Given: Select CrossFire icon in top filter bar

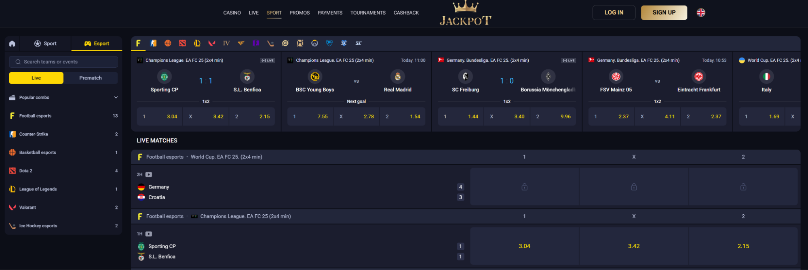Looking at the screenshot, I should coord(241,43).
